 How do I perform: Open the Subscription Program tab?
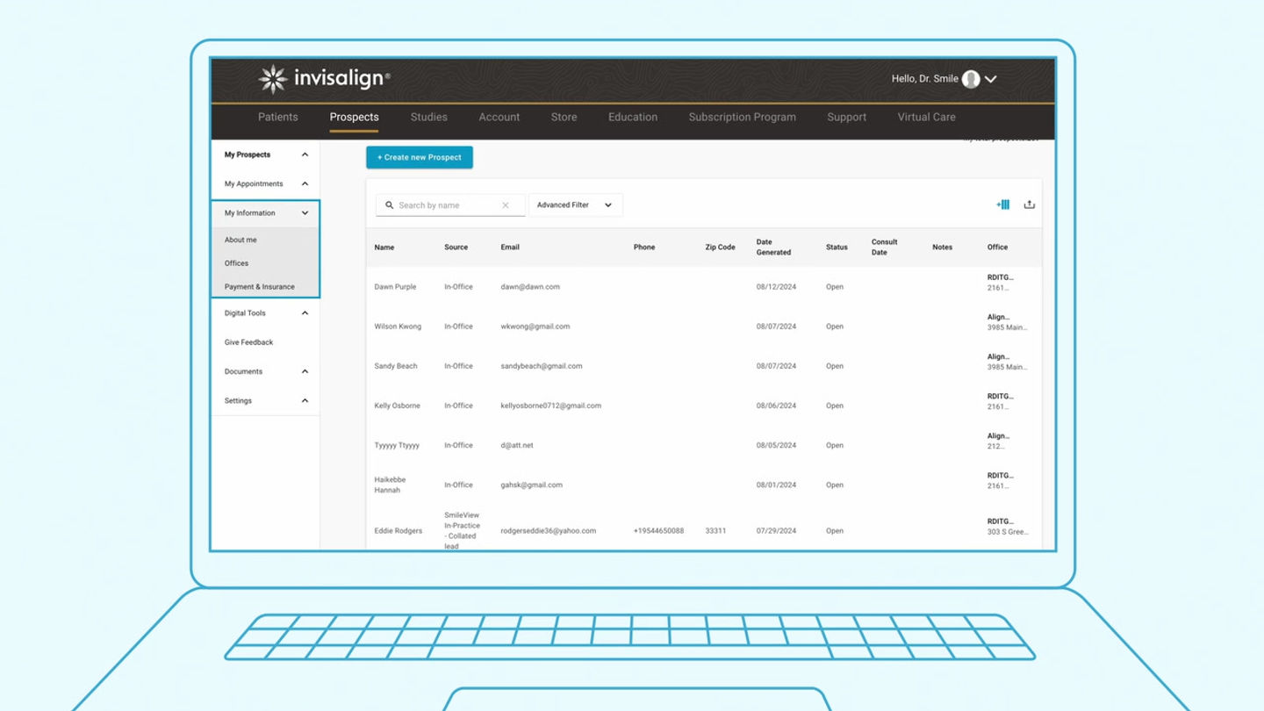click(743, 117)
